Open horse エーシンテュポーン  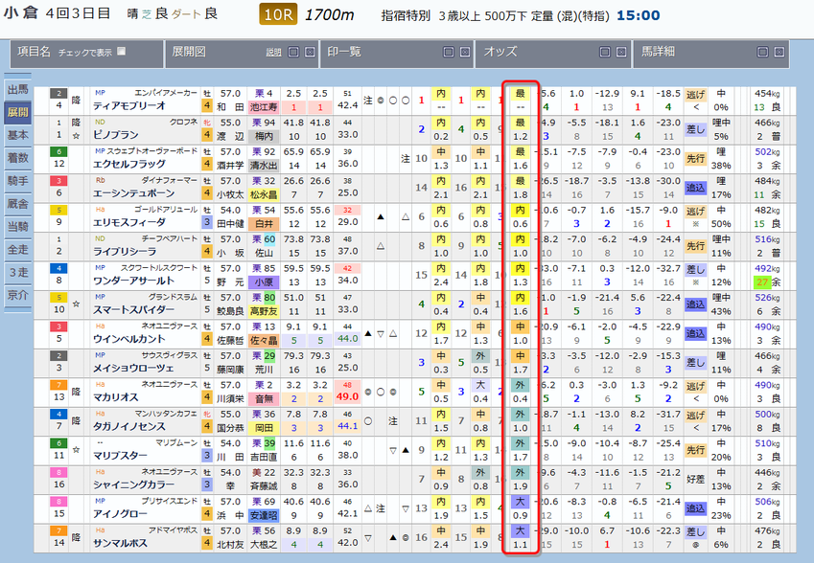pos(133,193)
